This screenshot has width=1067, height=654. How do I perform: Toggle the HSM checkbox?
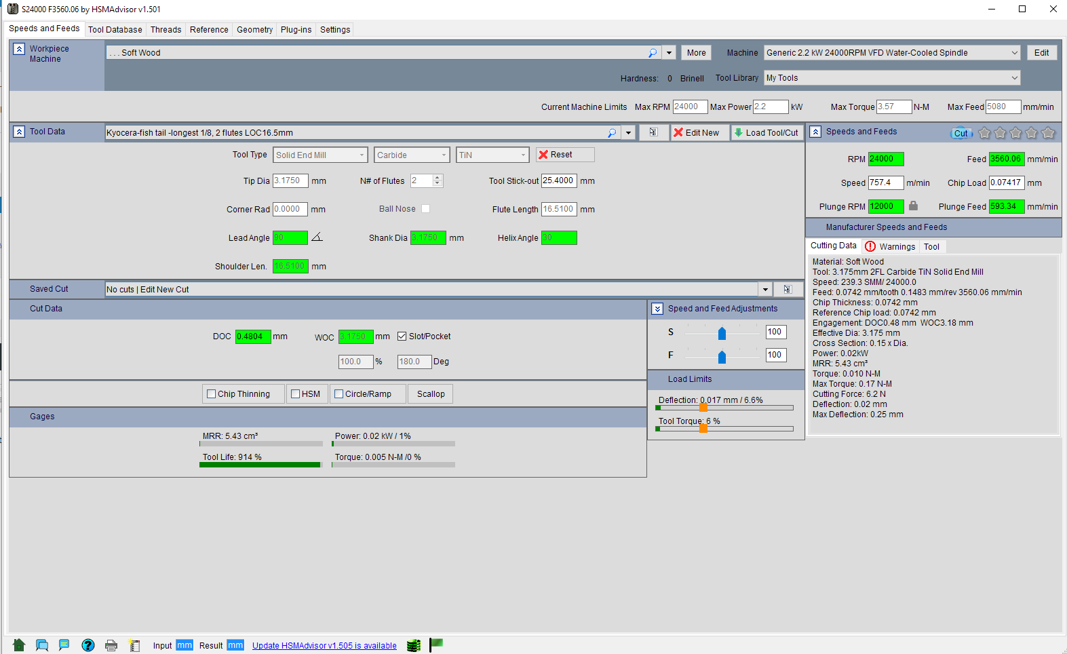coord(296,394)
